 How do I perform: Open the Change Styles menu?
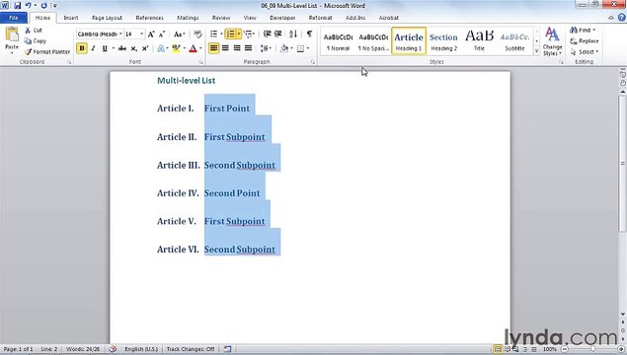click(552, 41)
